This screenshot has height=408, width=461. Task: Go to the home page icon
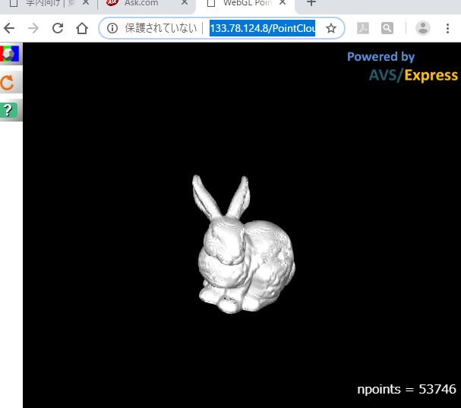[x=82, y=28]
